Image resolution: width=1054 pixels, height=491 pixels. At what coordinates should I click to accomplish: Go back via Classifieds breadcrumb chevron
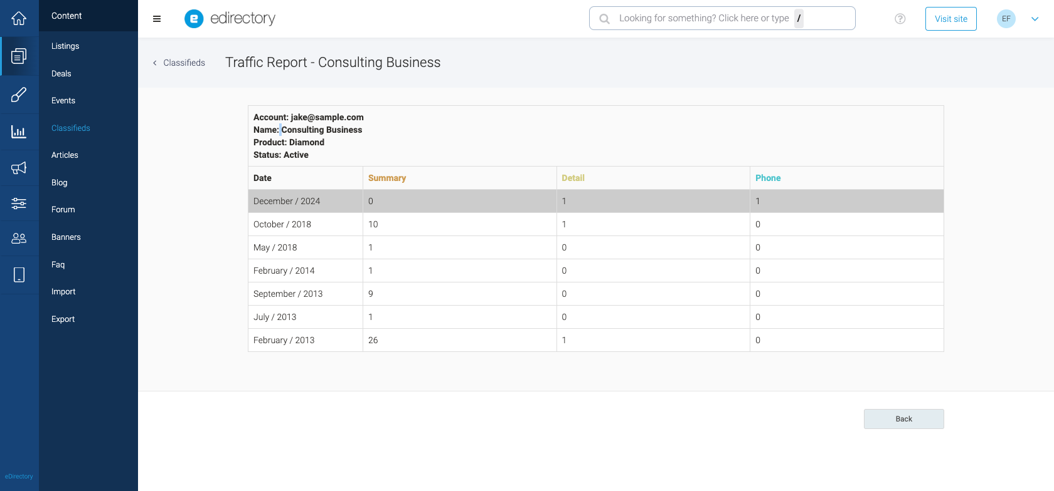pyautogui.click(x=155, y=63)
